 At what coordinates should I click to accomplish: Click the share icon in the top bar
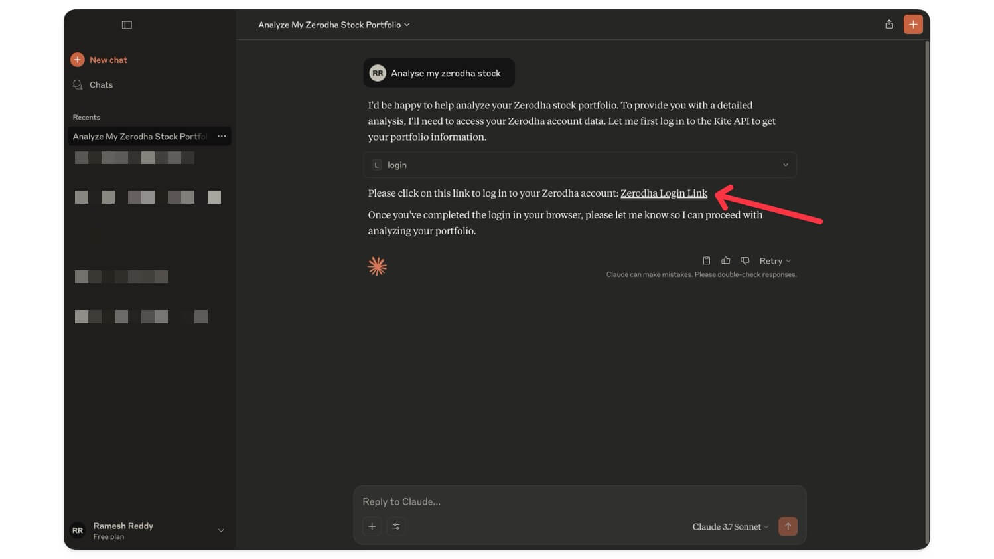coord(889,25)
